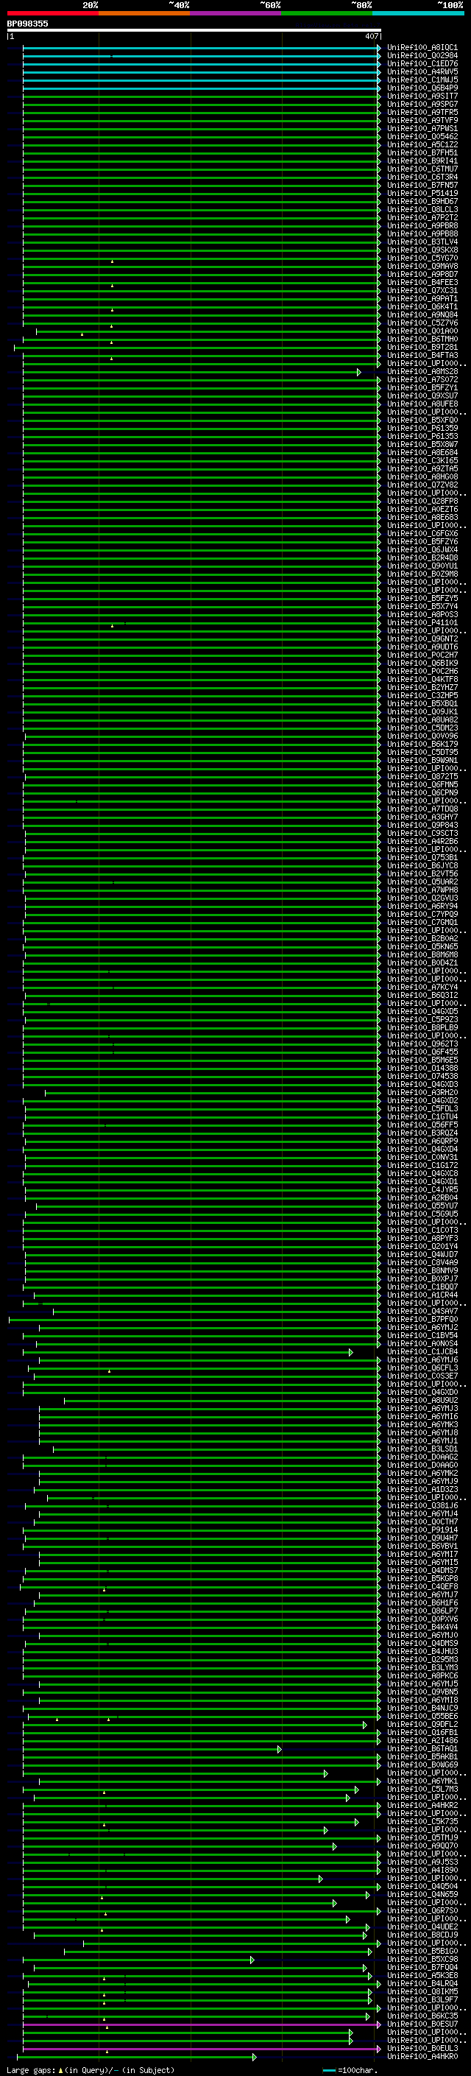This screenshot has width=471, height=2076.
Task: Click the UniRef100_Q9SKX8 label
Action: coord(422,250)
